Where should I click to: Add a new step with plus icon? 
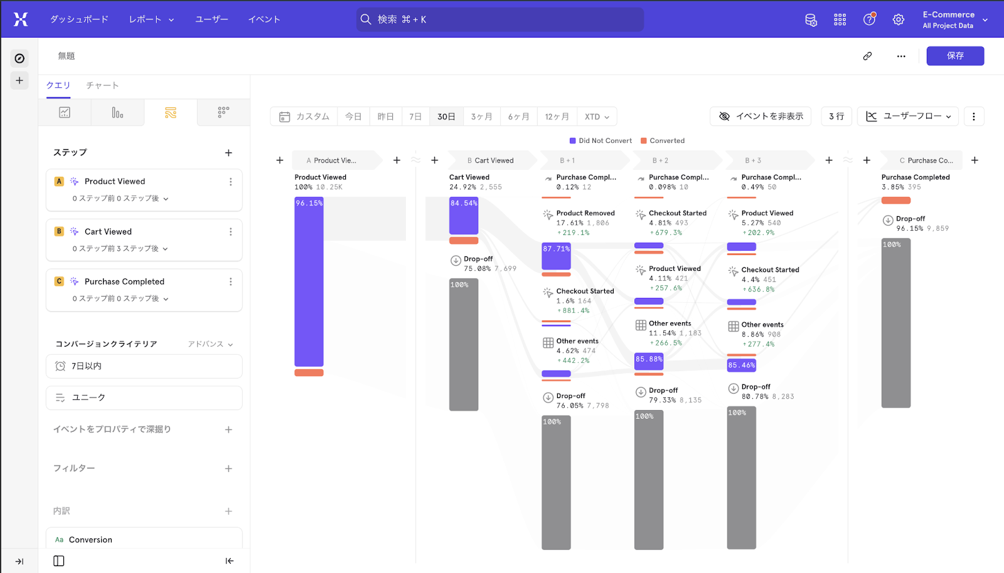(x=228, y=153)
